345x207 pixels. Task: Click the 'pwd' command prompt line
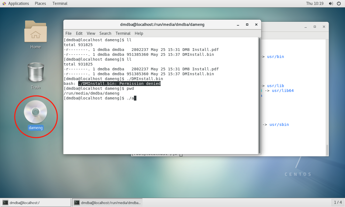99,88
